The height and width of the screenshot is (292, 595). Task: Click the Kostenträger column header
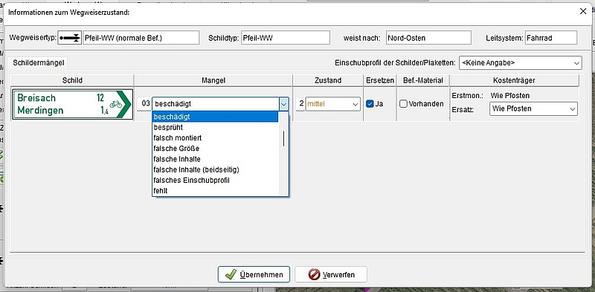(514, 80)
